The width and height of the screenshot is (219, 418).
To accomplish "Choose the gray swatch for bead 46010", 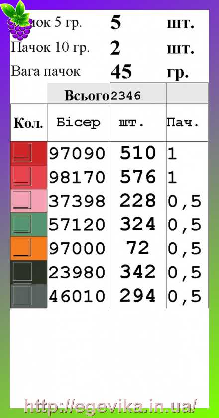I will pos(29,296).
